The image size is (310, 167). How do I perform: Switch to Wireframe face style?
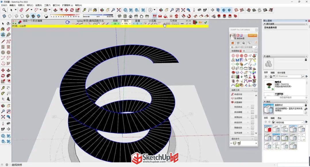pyautogui.click(x=16, y=16)
